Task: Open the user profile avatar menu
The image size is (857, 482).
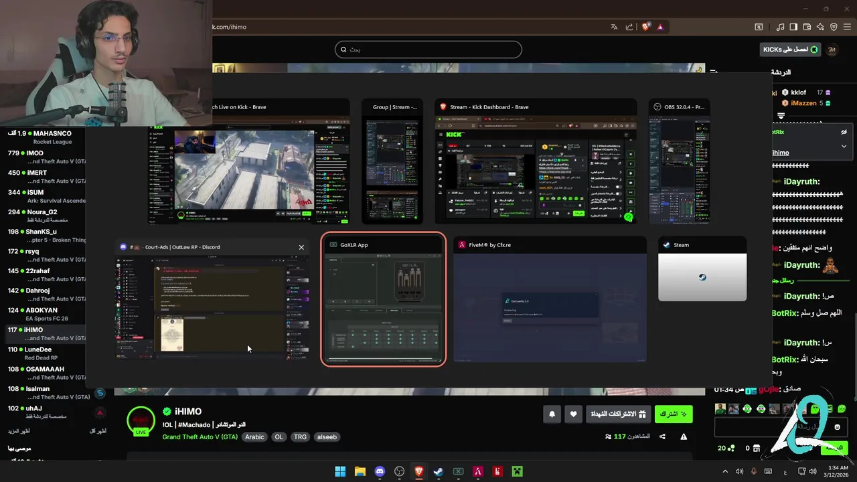Action: tap(832, 50)
